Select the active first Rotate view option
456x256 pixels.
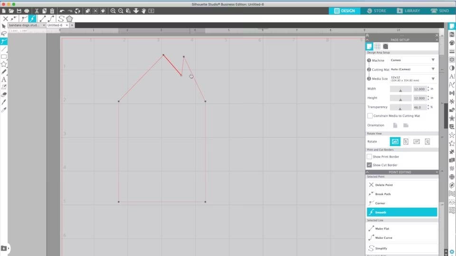[395, 142]
